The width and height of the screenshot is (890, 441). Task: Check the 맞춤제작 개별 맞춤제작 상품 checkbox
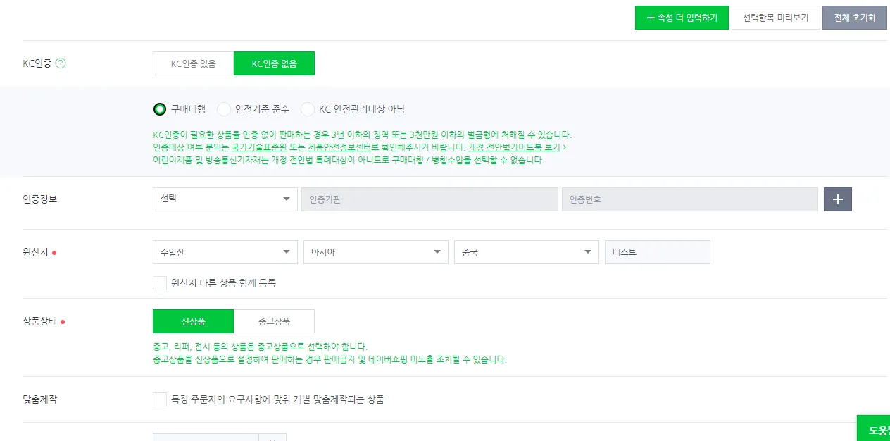coord(160,399)
